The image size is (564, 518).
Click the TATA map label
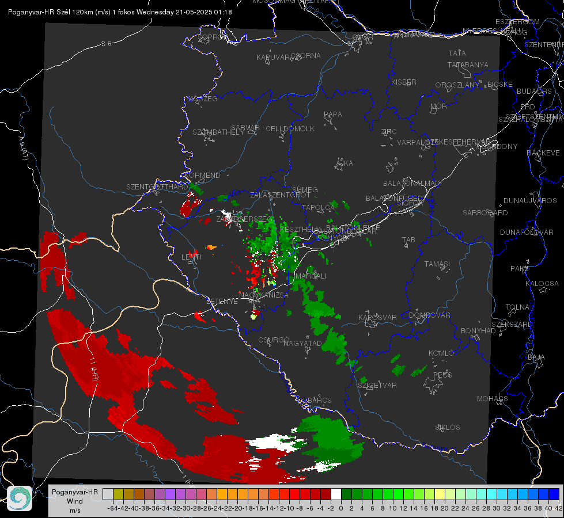point(457,53)
